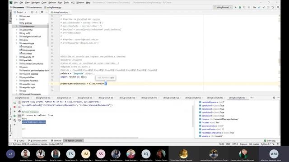Expand the Libros folder
This screenshot has height=162, width=289.
point(17,40)
